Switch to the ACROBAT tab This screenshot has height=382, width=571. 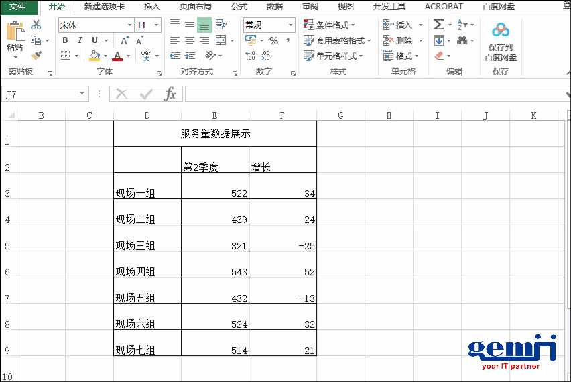444,7
